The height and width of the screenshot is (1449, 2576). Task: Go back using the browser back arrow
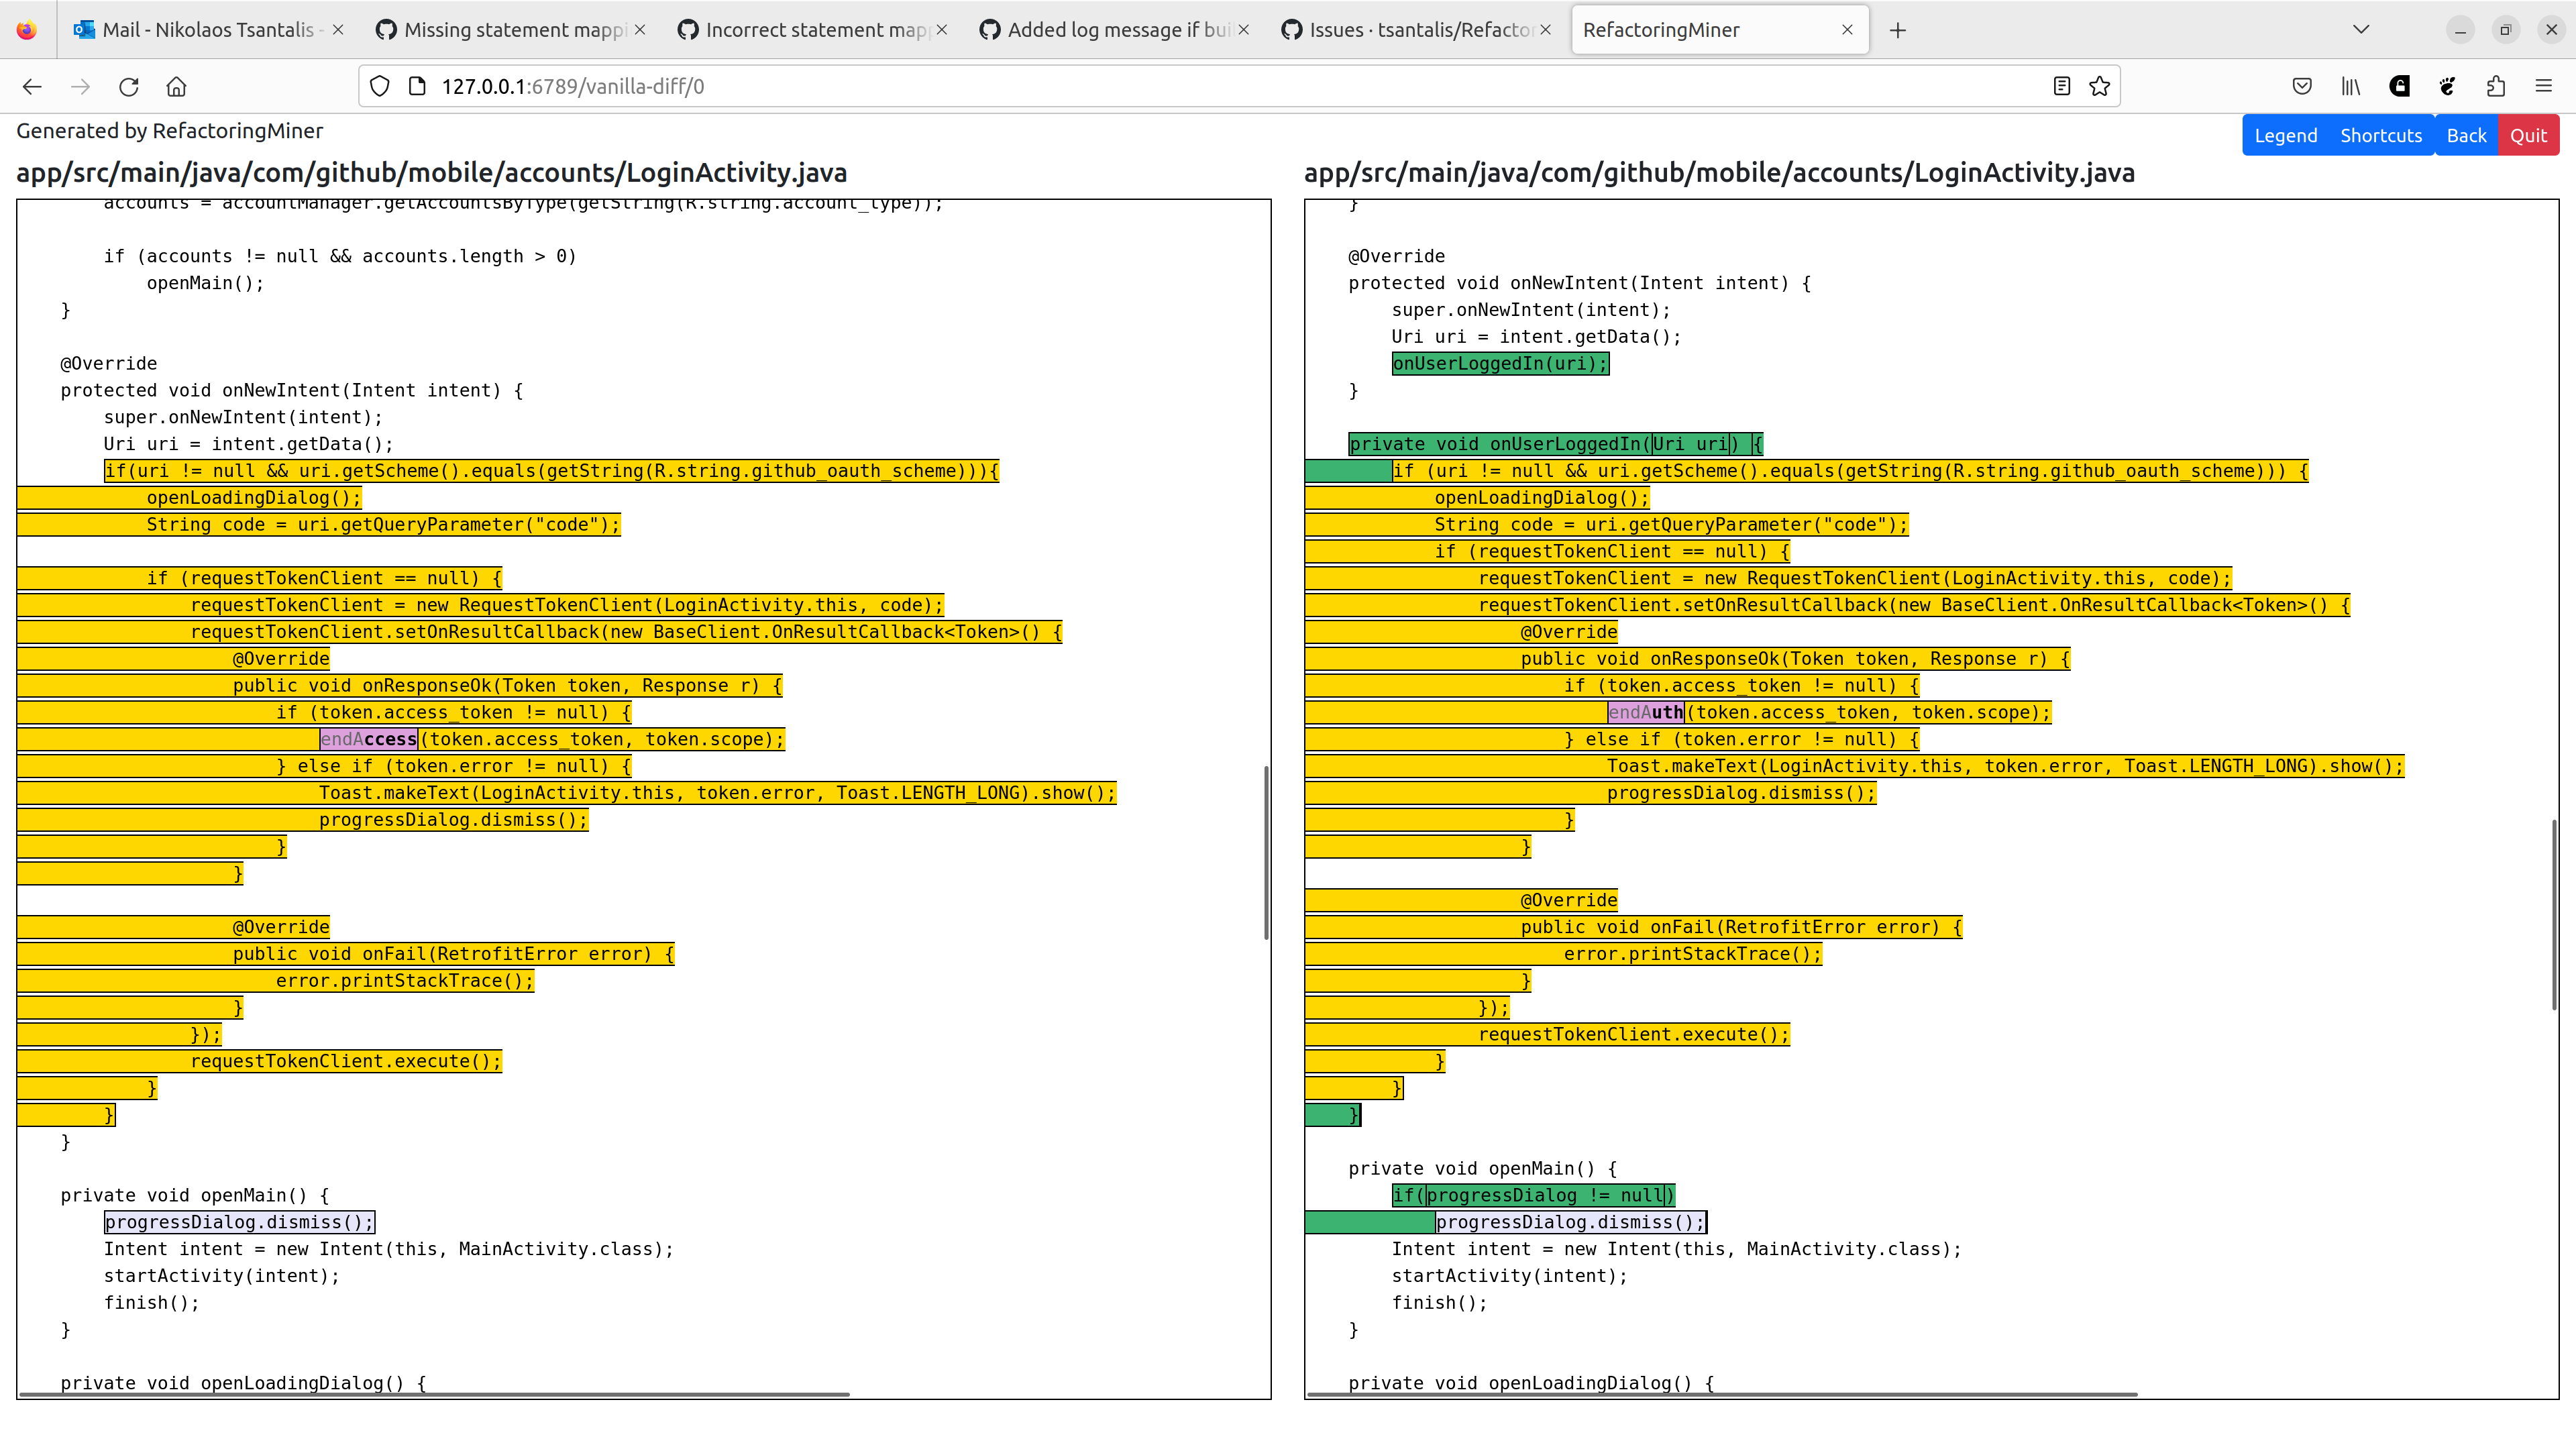coord(32,87)
